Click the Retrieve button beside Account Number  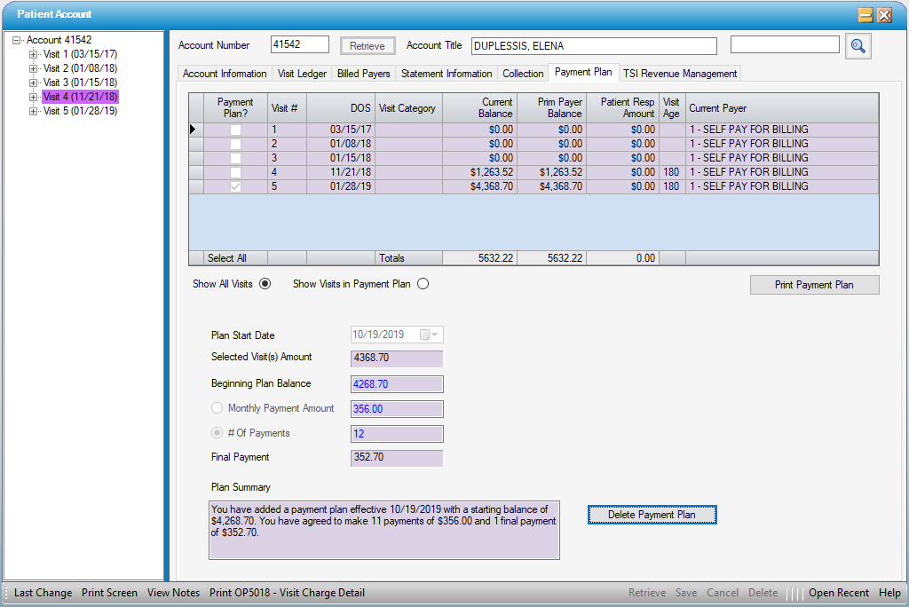click(368, 46)
